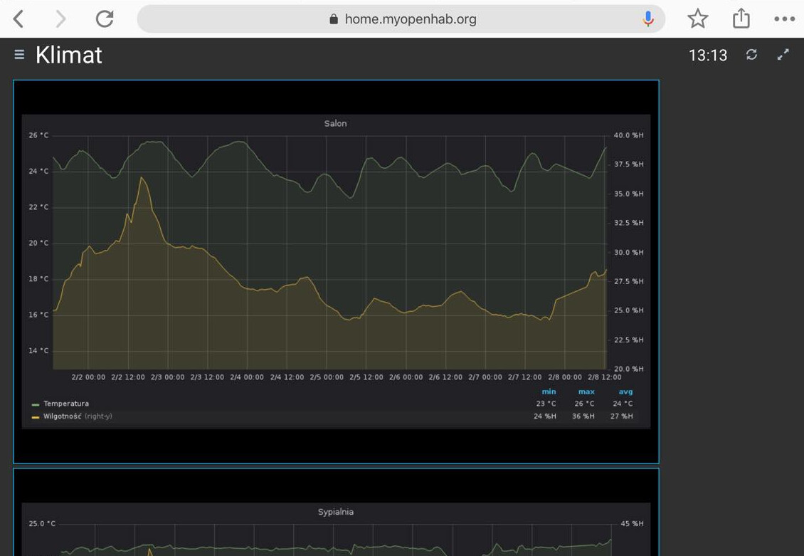Sort legend by the max column
Viewport: 804px width, 556px height.
coord(586,392)
